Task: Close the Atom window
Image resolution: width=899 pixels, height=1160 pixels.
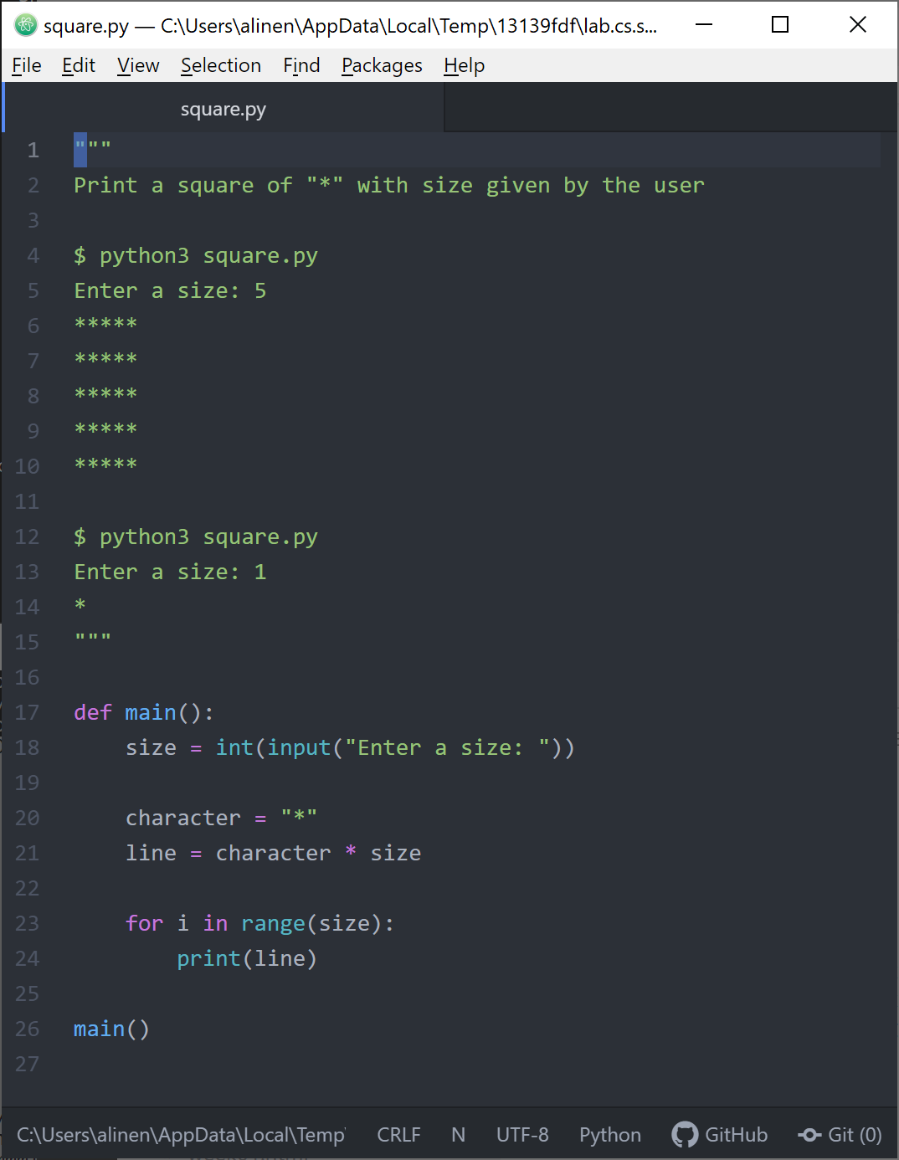Action: [x=858, y=25]
